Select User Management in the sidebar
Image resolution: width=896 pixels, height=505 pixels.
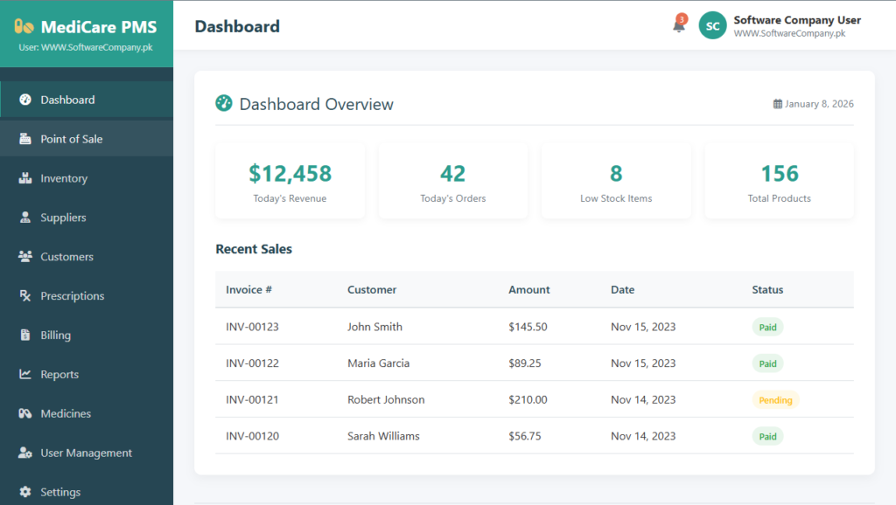click(x=86, y=453)
